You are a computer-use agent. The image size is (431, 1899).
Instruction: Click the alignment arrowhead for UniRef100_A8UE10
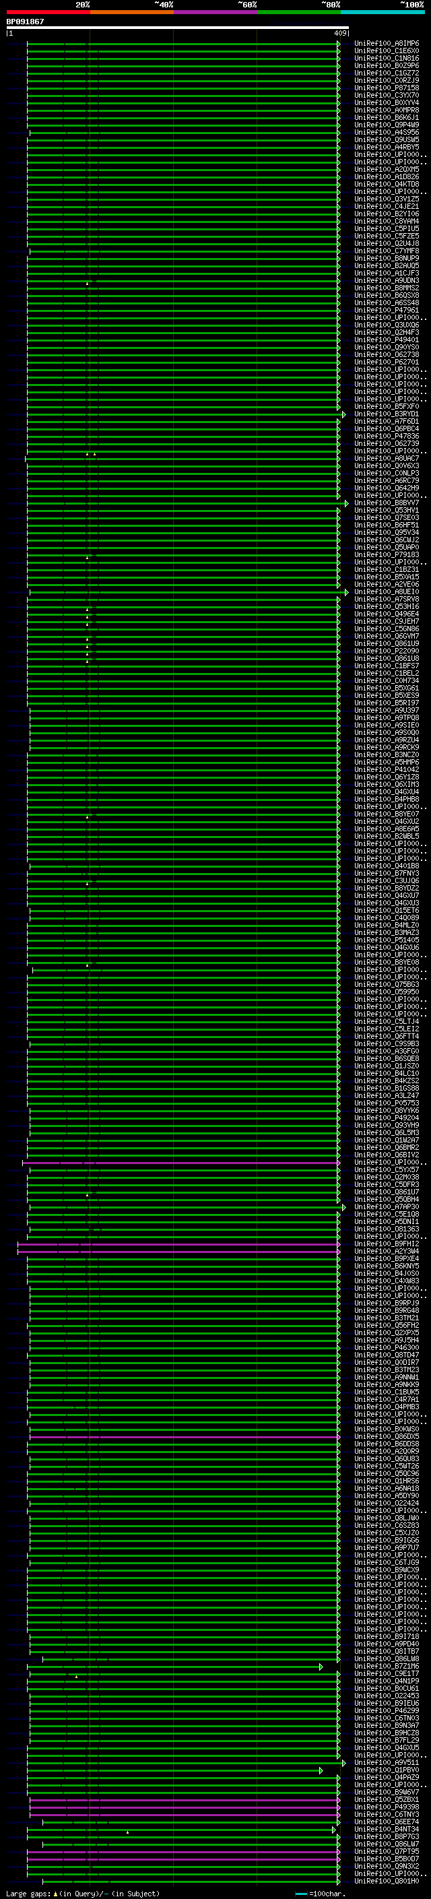pyautogui.click(x=346, y=592)
